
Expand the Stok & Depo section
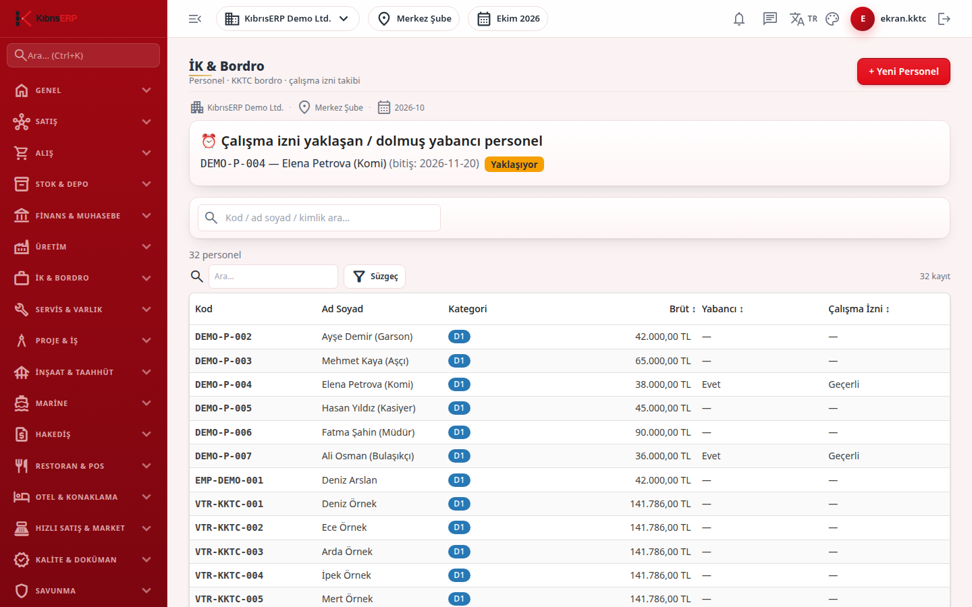(x=84, y=184)
